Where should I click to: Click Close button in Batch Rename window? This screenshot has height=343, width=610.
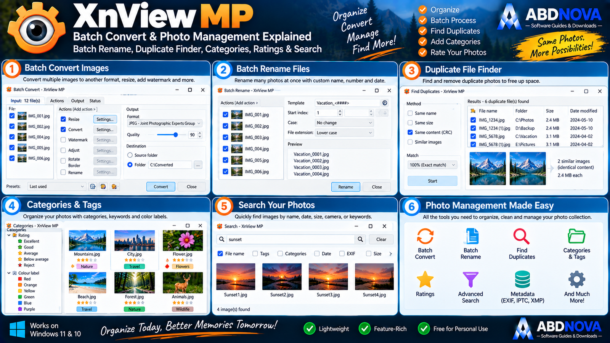377,187
